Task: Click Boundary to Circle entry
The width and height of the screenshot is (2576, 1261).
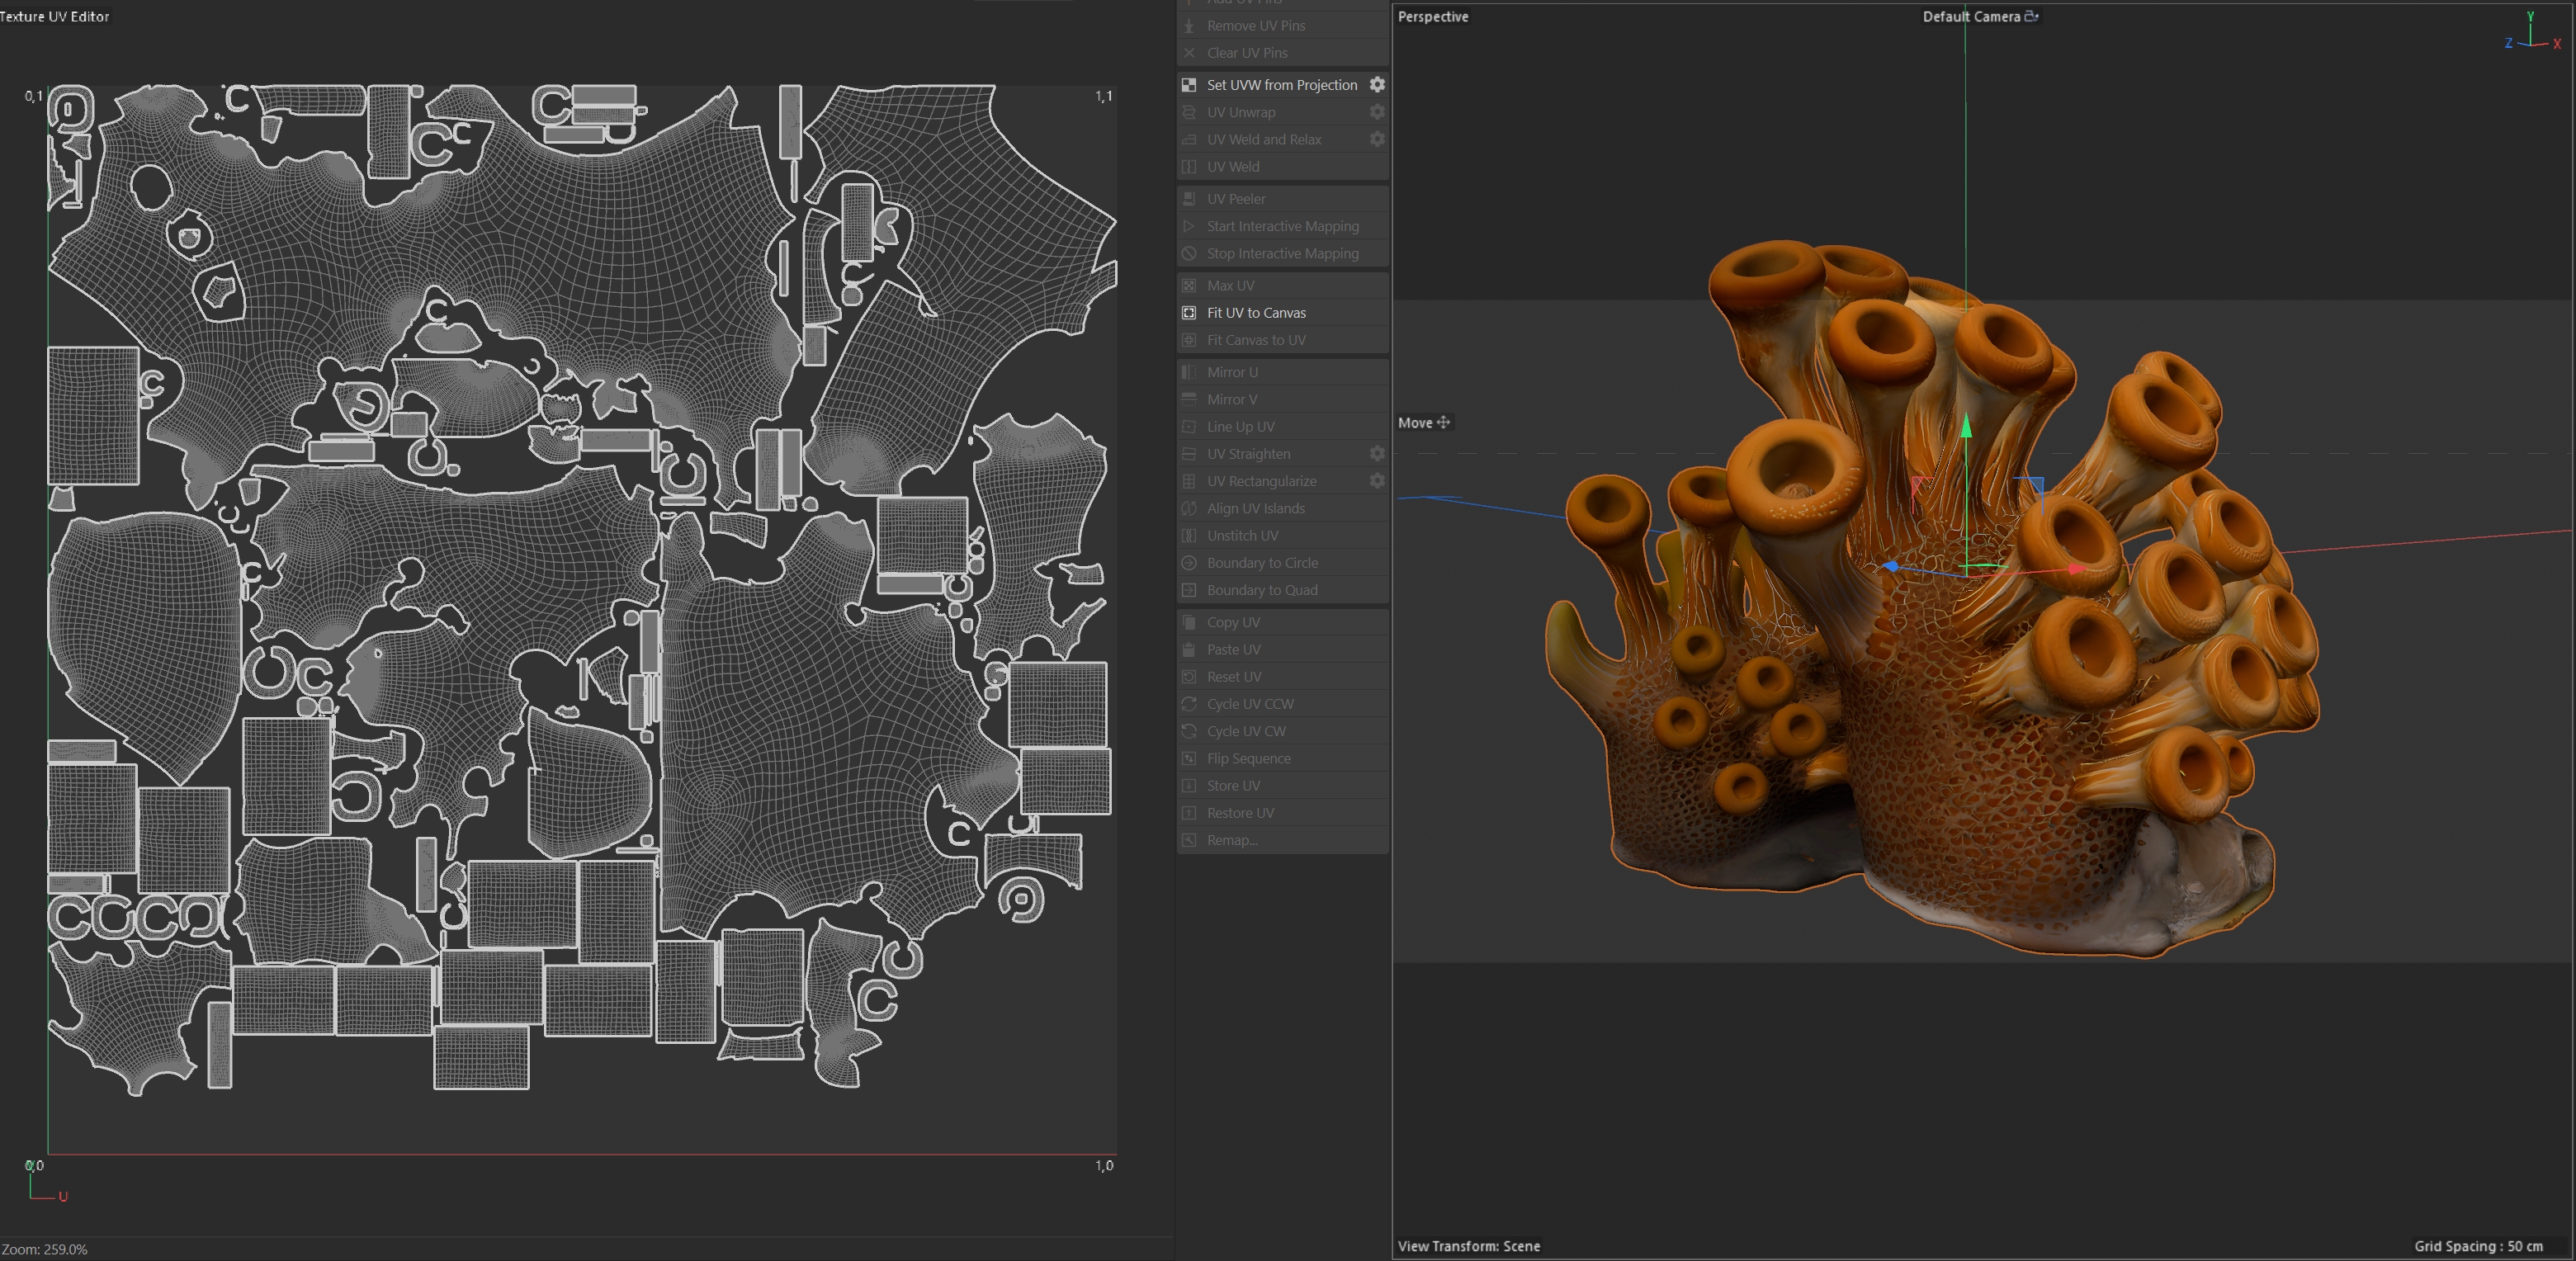Action: pyautogui.click(x=1262, y=563)
